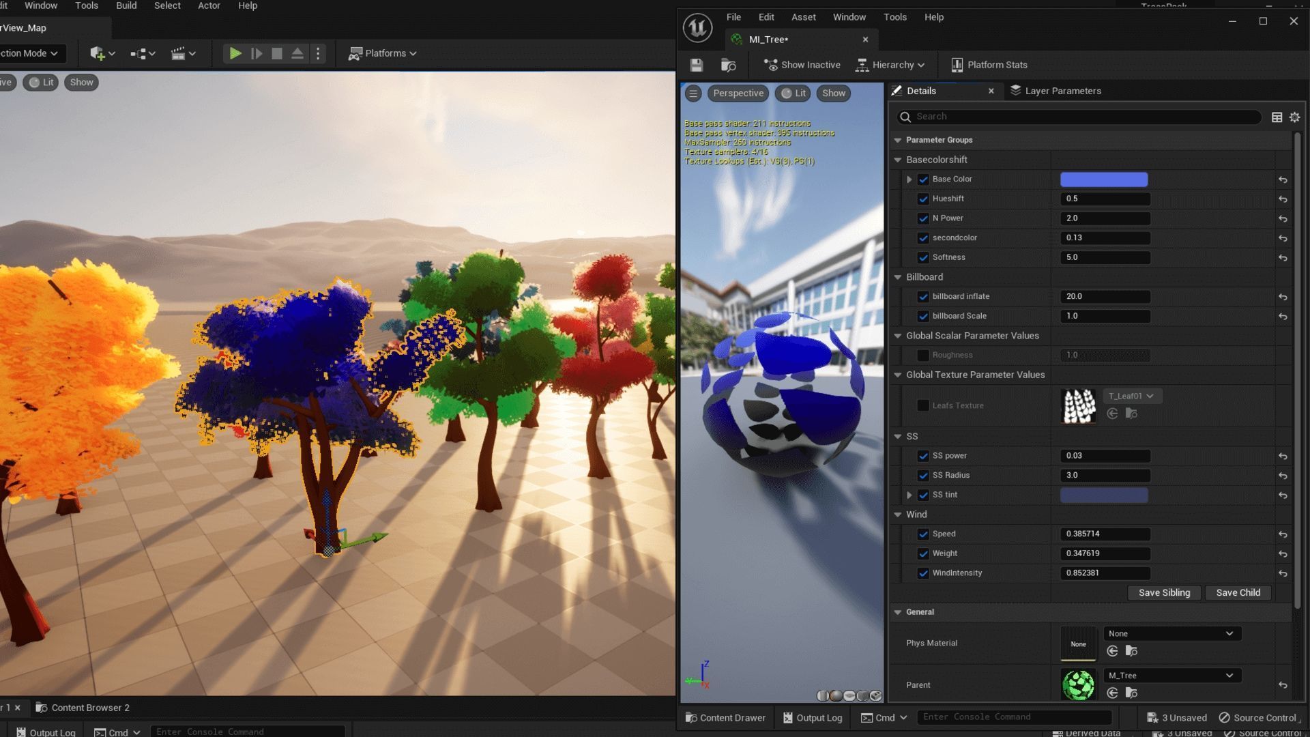1310x737 pixels.
Task: Collapse the Wind parameter group
Action: pos(898,515)
